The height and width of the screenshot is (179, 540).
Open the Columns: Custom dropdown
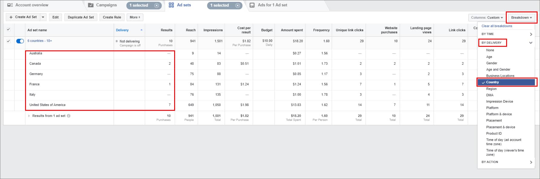pyautogui.click(x=487, y=18)
